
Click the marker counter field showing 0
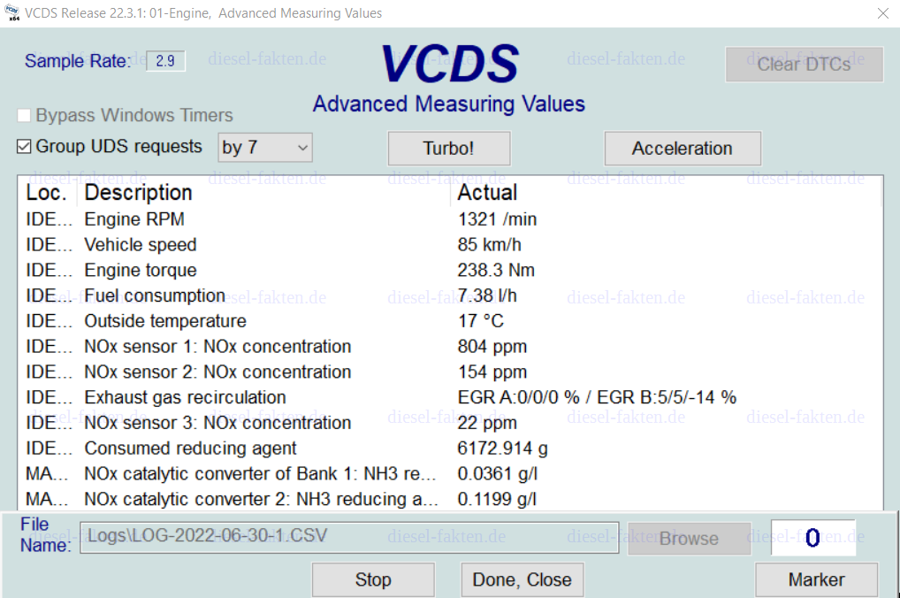point(812,538)
